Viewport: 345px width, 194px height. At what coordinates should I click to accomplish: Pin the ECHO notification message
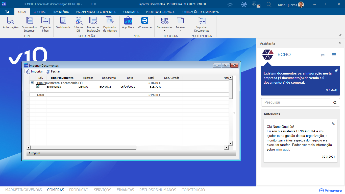336,70
